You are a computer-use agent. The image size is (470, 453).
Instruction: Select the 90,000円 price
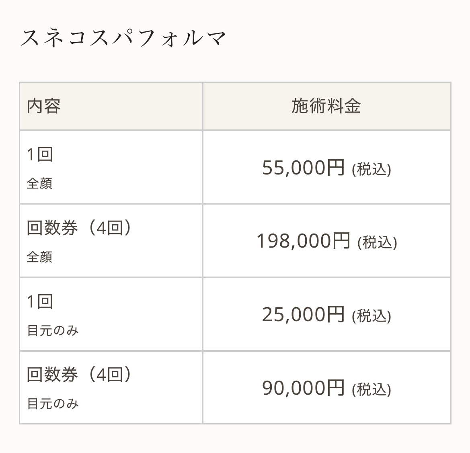(303, 388)
